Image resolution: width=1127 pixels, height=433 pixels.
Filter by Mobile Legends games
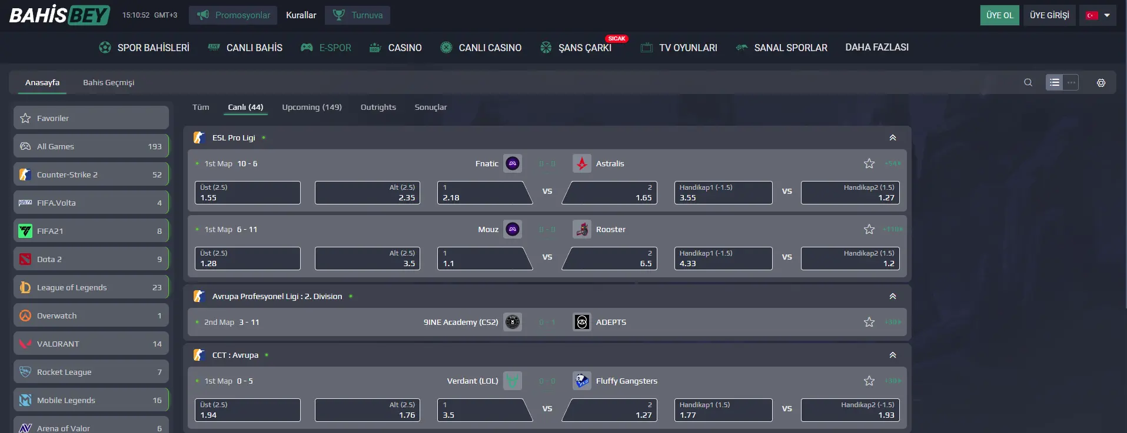(91, 400)
